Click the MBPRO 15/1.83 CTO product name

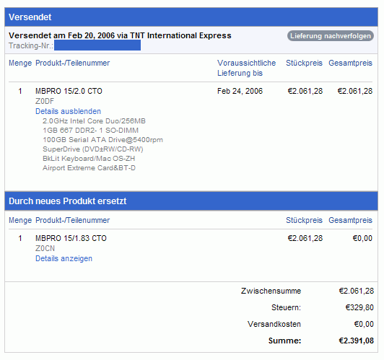point(71,238)
